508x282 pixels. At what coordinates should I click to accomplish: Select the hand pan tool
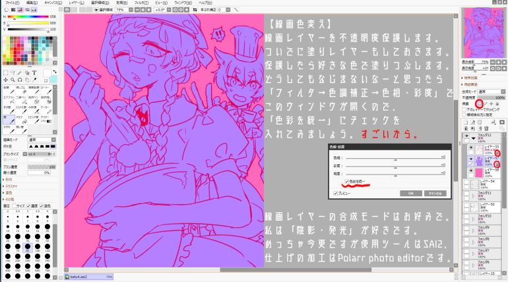coord(27,80)
